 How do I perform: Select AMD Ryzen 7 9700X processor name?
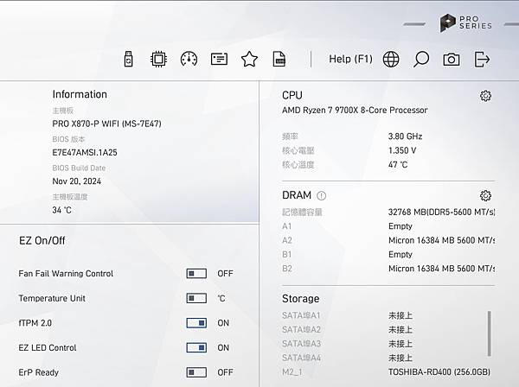355,110
